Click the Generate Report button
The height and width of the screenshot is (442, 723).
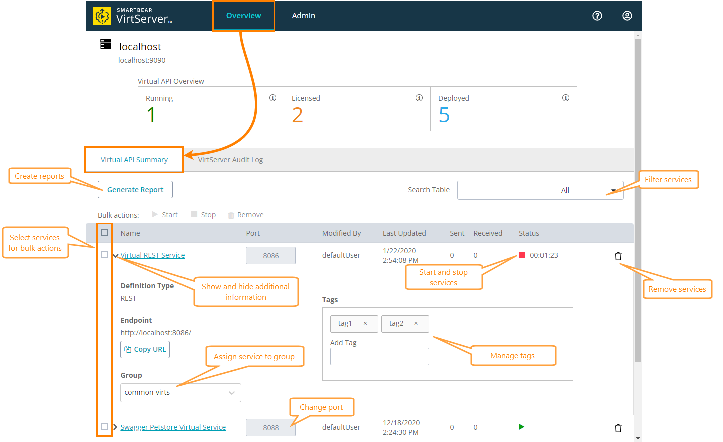coord(135,189)
